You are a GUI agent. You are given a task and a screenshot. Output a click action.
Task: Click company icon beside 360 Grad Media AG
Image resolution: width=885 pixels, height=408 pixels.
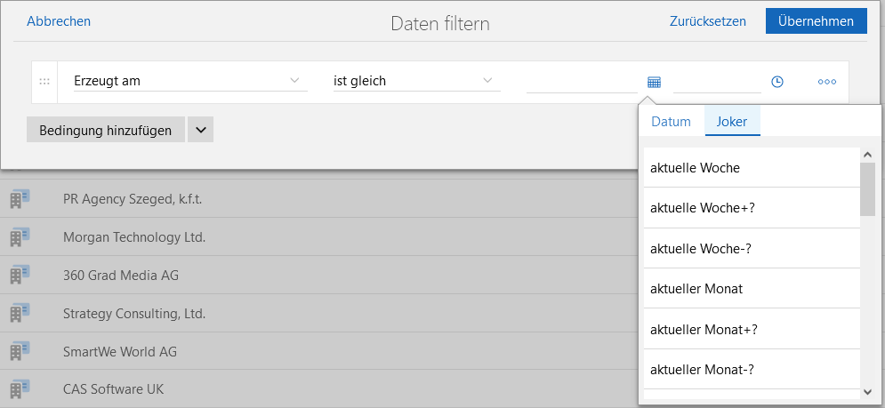[x=19, y=276]
